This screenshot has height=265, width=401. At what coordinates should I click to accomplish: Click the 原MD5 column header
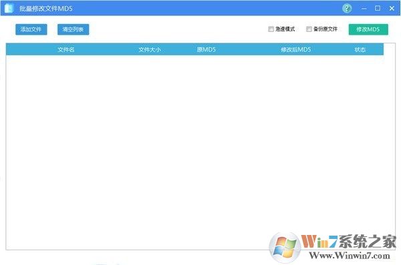(206, 49)
